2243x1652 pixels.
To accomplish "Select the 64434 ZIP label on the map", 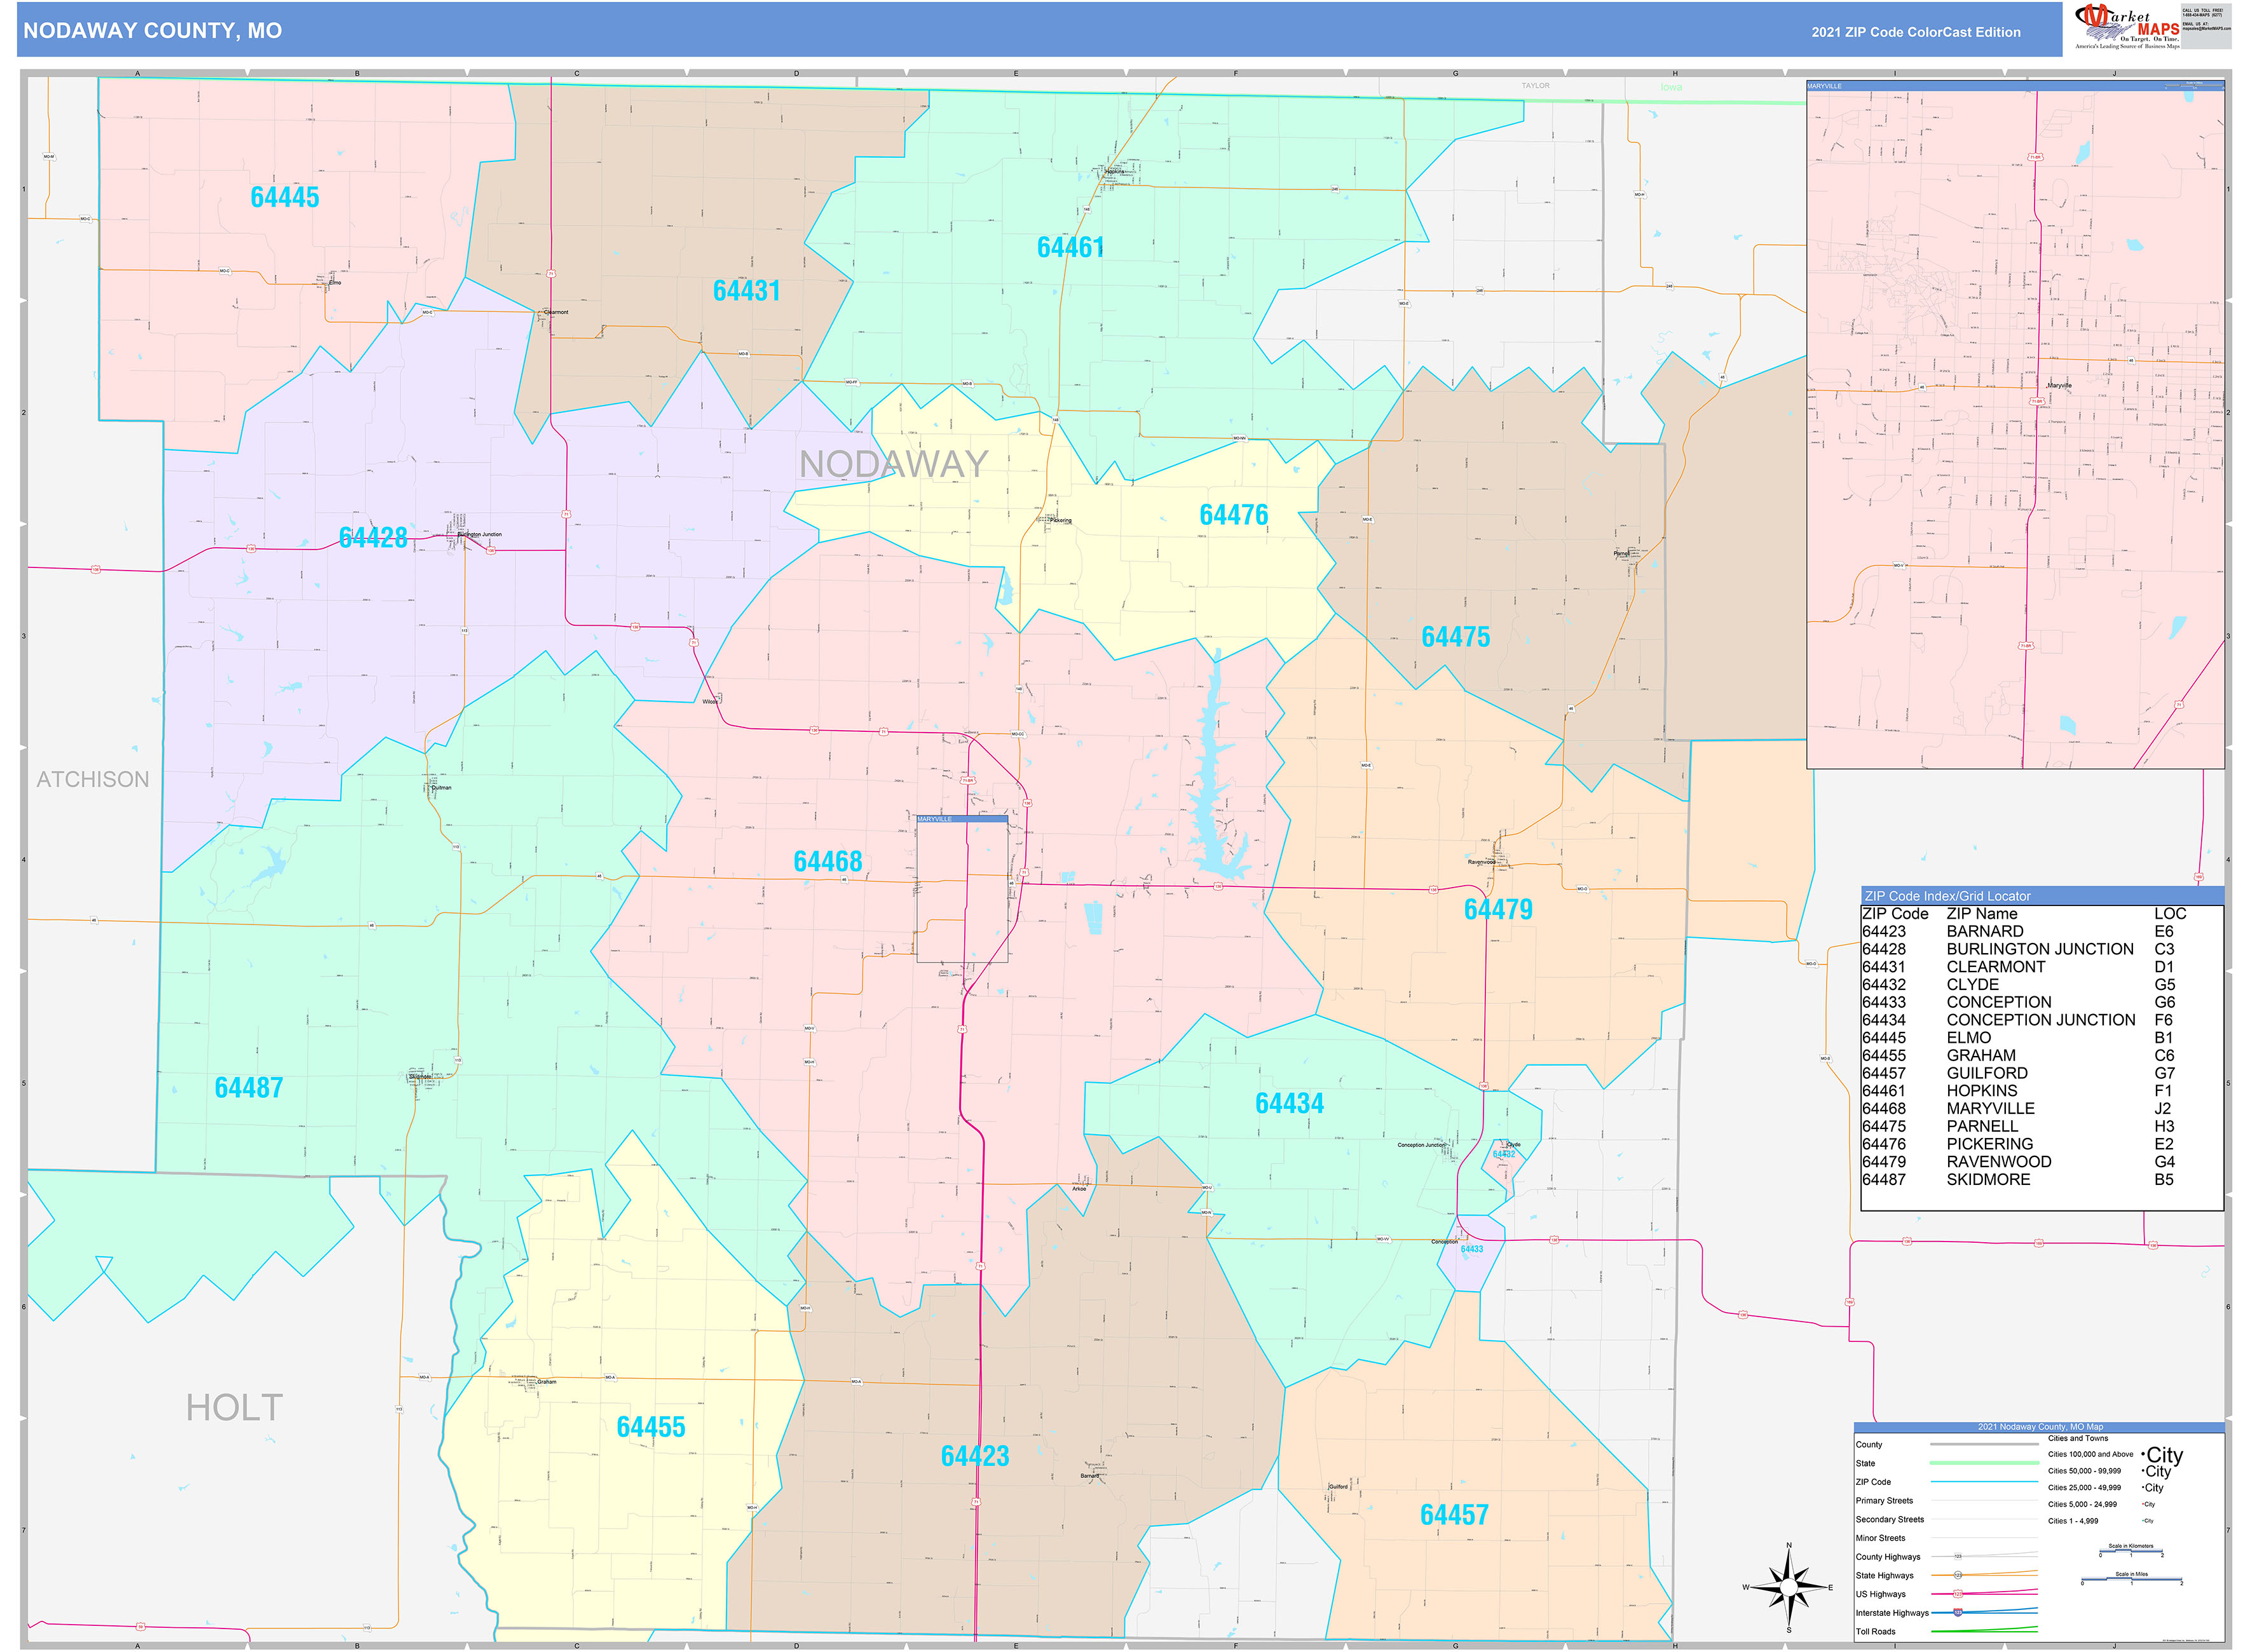I will [1290, 1103].
